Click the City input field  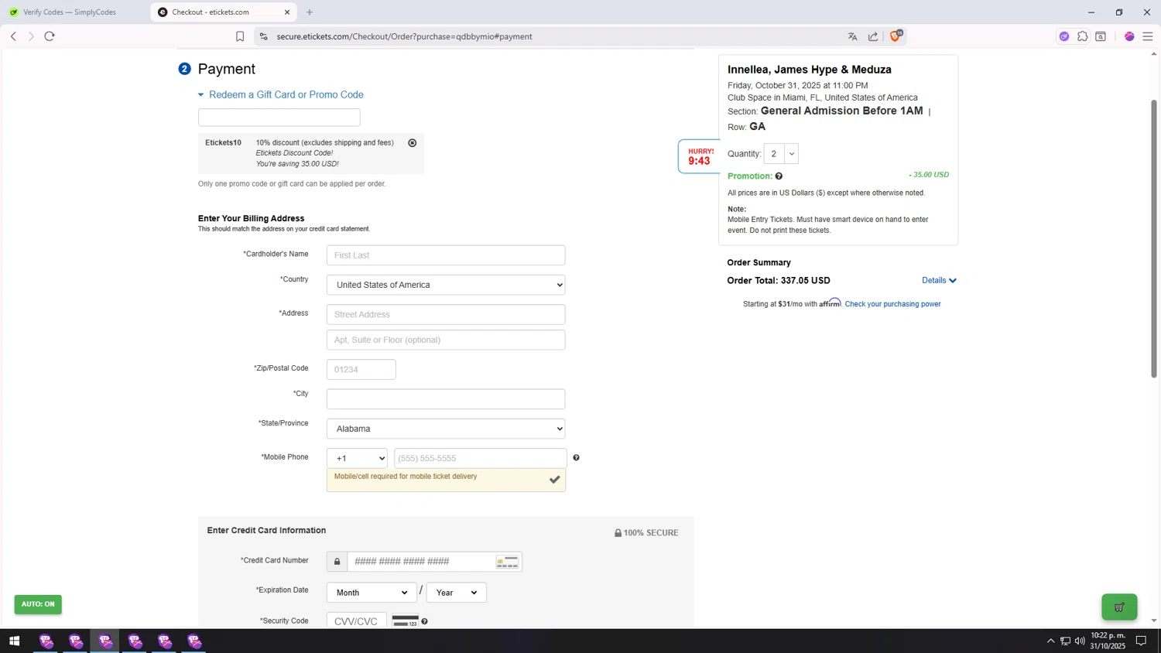(446, 399)
